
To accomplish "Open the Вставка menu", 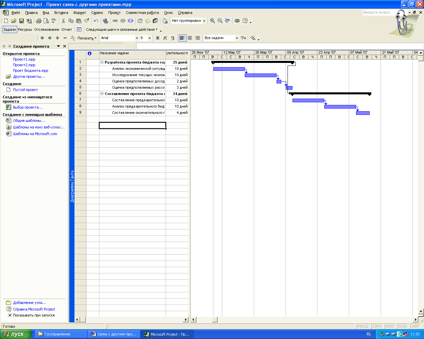I will pyautogui.click(x=61, y=13).
